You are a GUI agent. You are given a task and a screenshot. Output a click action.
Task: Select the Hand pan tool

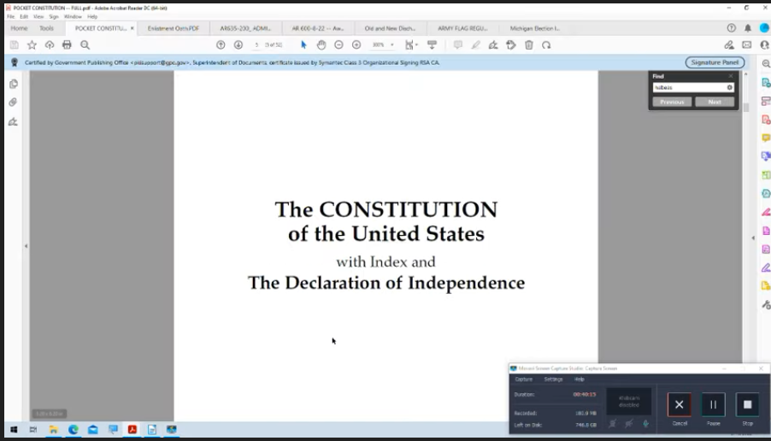click(321, 45)
